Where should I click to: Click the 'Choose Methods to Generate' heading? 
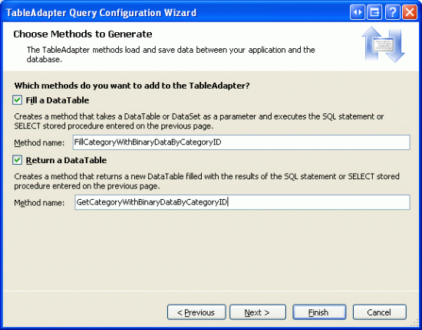(83, 34)
